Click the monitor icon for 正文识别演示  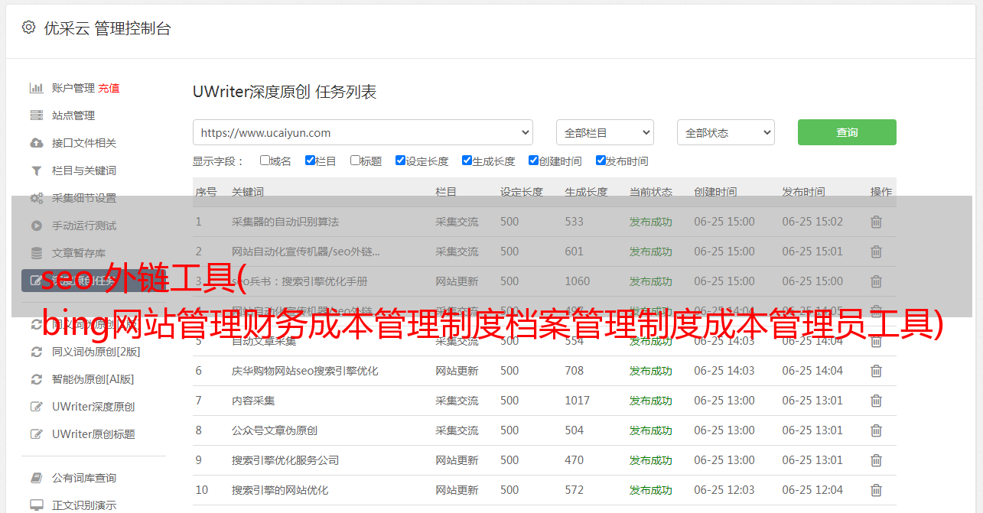[36, 505]
